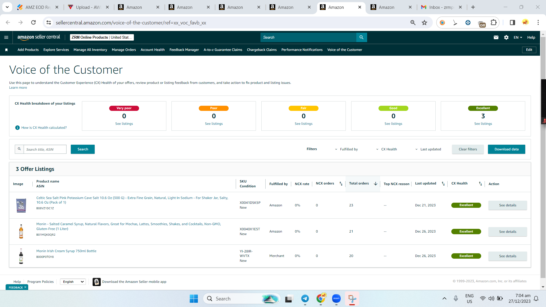Open the English language selector in the footer

pyautogui.click(x=73, y=282)
